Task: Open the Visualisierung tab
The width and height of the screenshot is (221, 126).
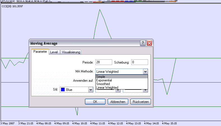Action: pyautogui.click(x=71, y=52)
